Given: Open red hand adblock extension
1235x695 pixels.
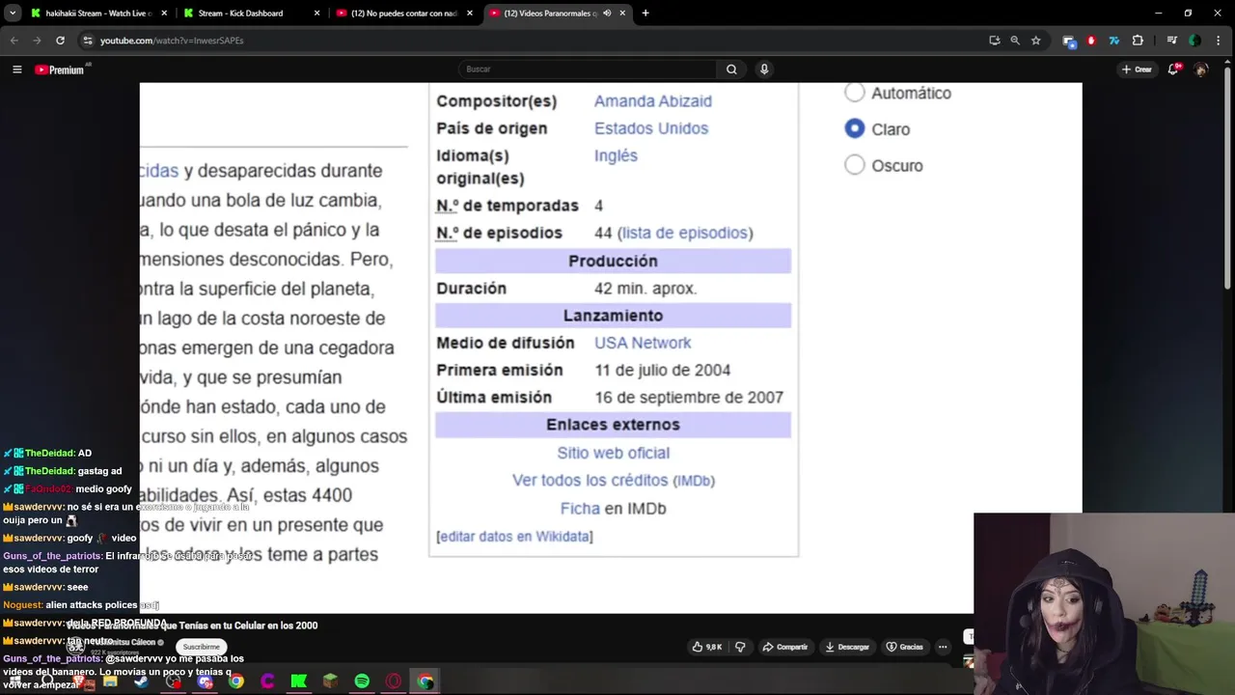Looking at the screenshot, I should pyautogui.click(x=1091, y=41).
